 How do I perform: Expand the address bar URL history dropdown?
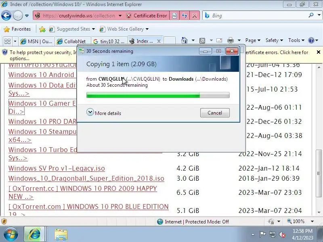pyautogui.click(x=120, y=16)
